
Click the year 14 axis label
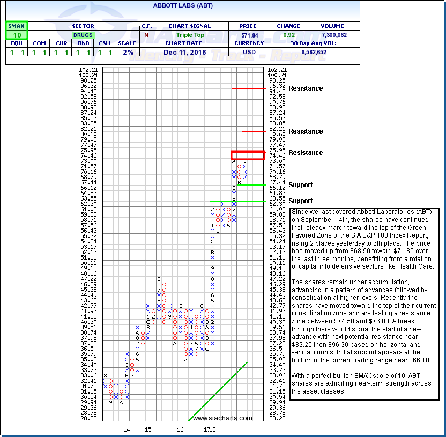pyautogui.click(x=127, y=429)
